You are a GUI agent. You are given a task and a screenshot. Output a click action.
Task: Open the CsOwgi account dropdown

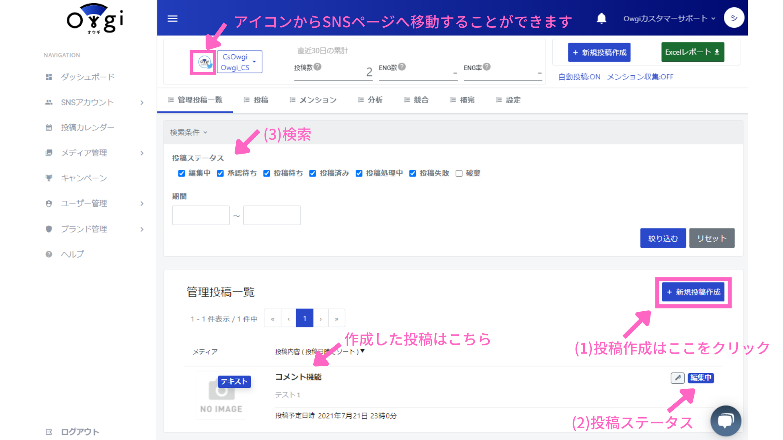coord(239,62)
